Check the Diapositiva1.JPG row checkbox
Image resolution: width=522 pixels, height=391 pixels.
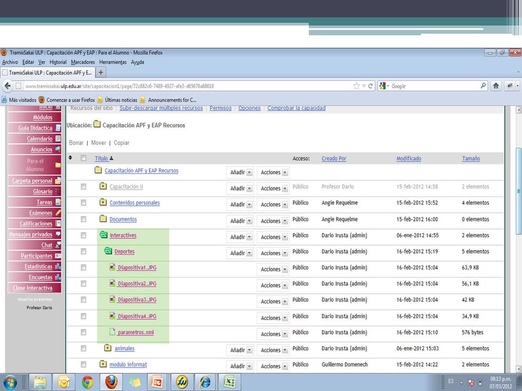84,267
